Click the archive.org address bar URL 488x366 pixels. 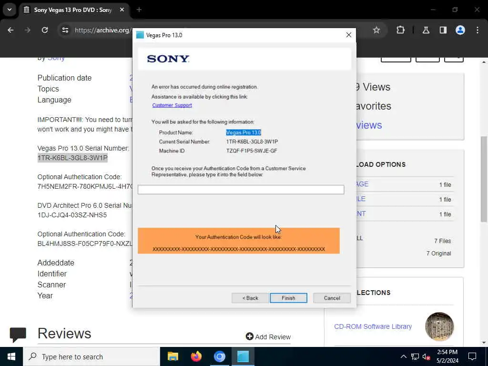(102, 30)
